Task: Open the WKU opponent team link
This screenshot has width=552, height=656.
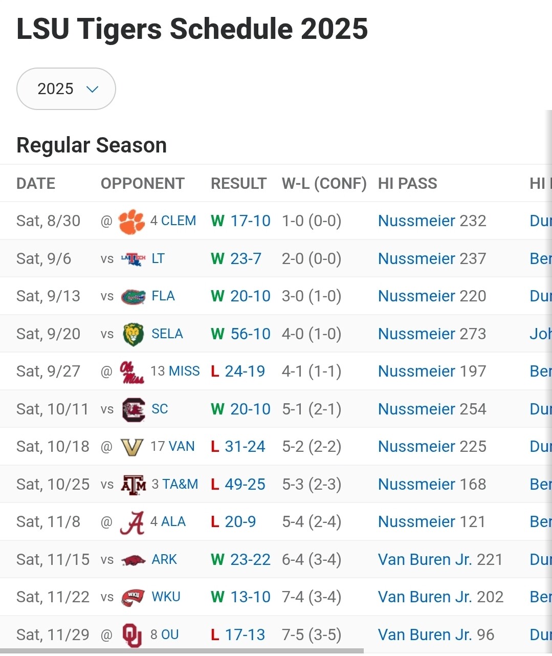Action: (x=166, y=597)
